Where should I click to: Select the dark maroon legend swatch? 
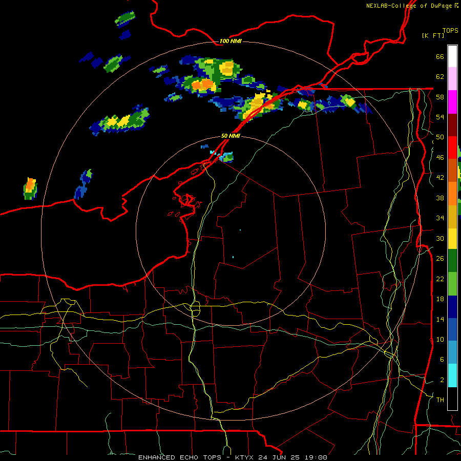point(452,124)
